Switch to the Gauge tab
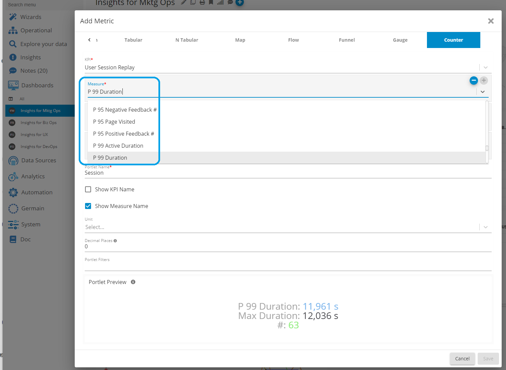 coord(400,40)
